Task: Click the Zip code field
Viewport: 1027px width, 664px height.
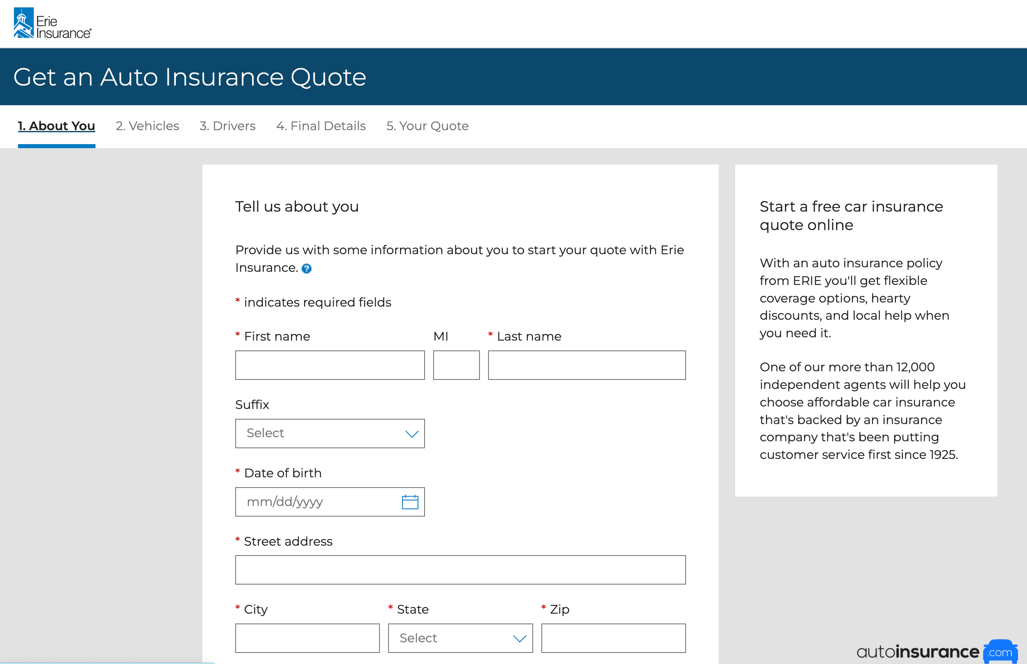Action: 613,638
